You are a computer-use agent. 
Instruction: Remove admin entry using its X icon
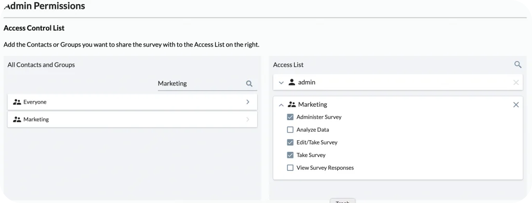516,82
